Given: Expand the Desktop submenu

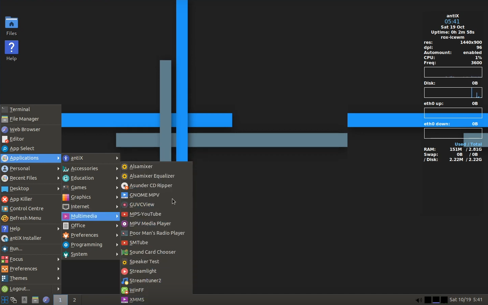Looking at the screenshot, I should point(31,189).
